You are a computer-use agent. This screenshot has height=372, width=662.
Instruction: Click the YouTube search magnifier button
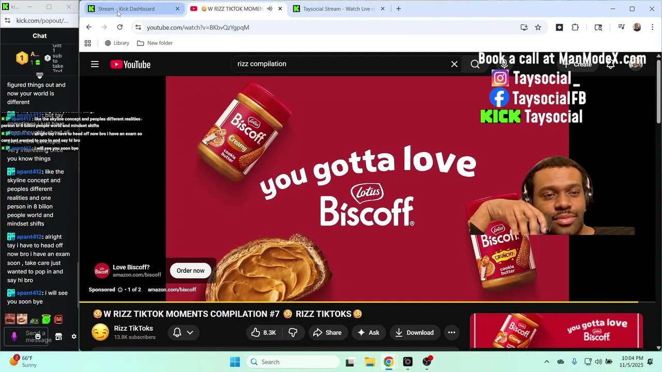point(475,64)
